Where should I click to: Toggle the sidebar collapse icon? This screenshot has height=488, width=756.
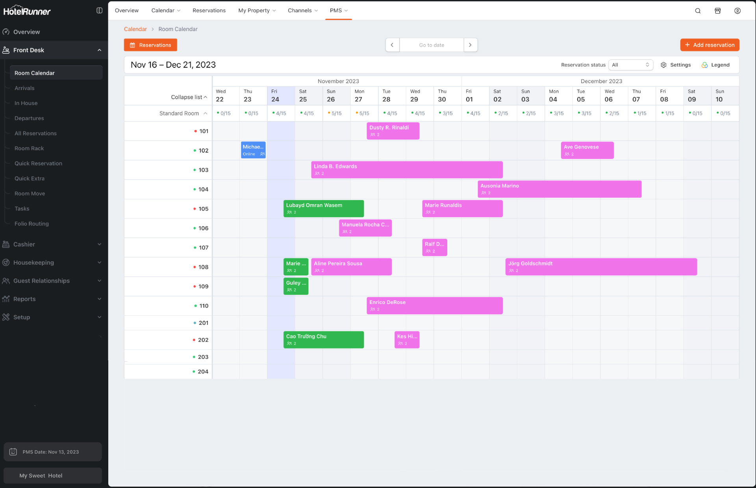(x=99, y=11)
